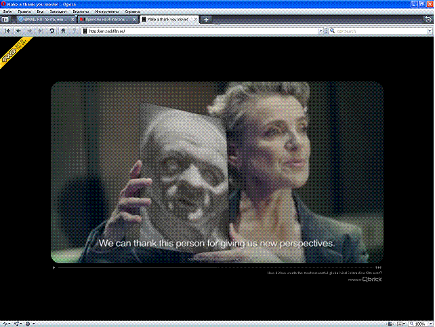This screenshot has height=327, width=435.
Task: Open a new tab with plus button
Action: pos(206,20)
